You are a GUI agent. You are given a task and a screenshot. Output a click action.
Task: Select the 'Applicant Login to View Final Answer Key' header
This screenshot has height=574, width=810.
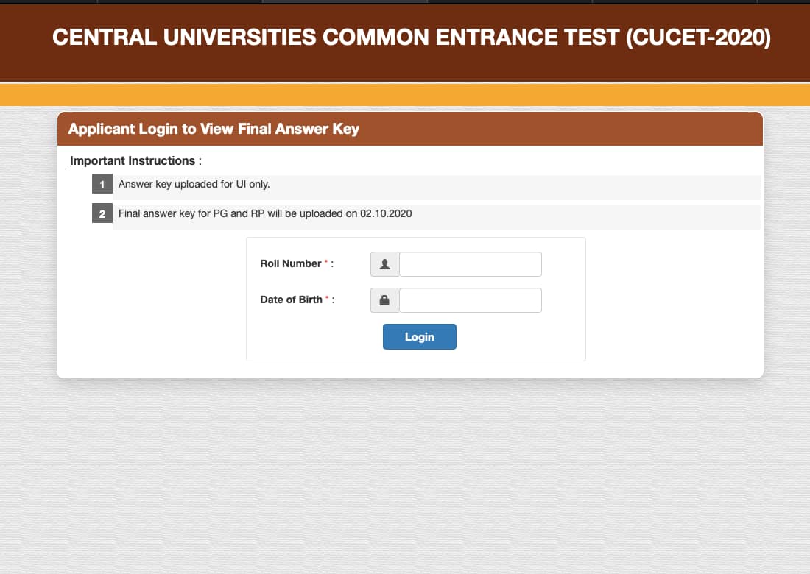[x=214, y=129]
